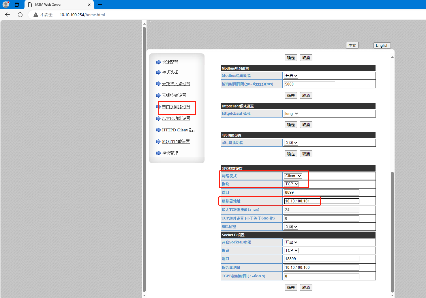Close the M2M Web Server tab

[89, 5]
